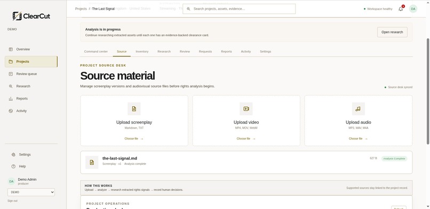Open the Research sidebar icon
The width and height of the screenshot is (430, 209).
coord(11,86)
